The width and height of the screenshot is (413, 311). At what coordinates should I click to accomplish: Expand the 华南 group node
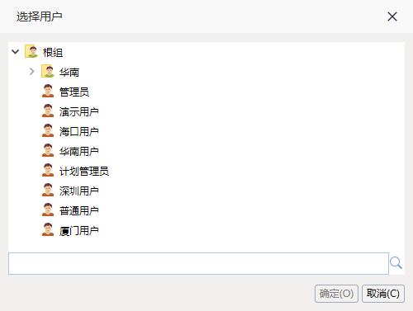32,72
